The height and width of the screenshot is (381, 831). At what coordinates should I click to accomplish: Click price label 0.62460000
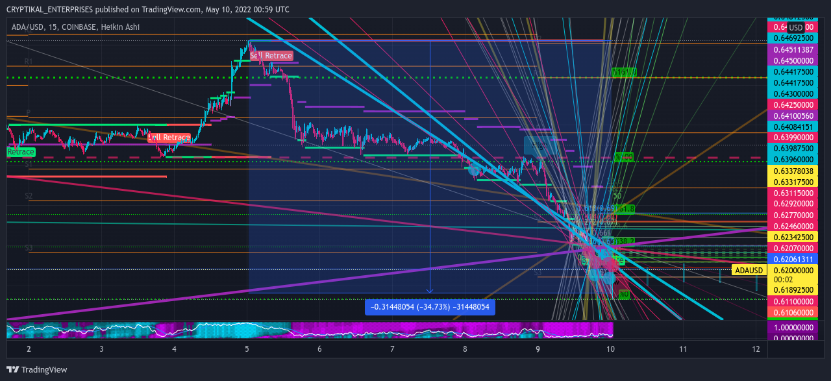click(793, 226)
